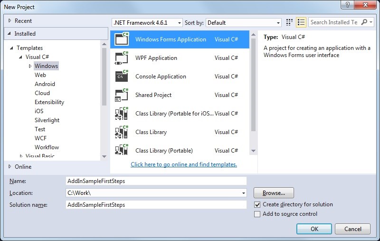Select the iOS template category
This screenshot has width=380, height=241.
pos(39,111)
